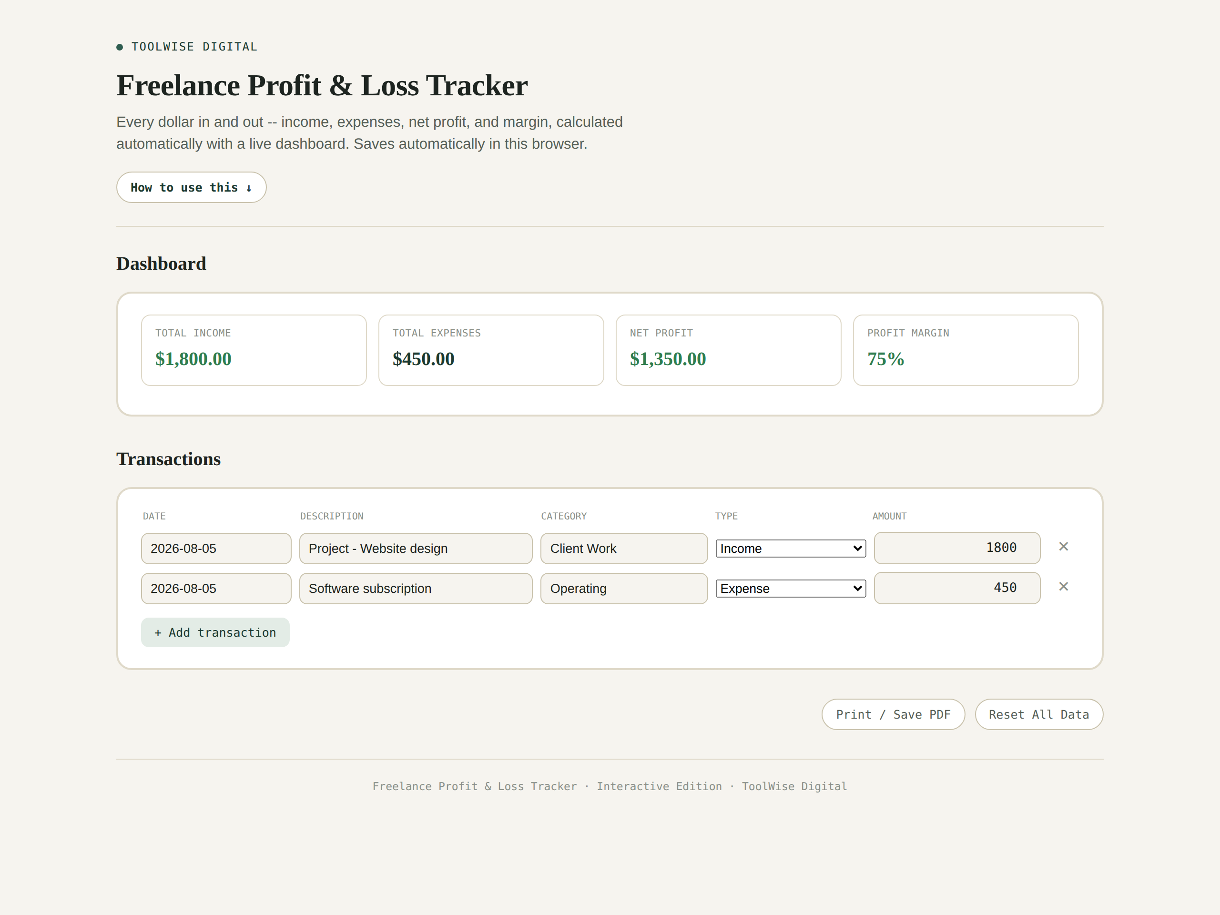
Task: Click Reset All Data button
Action: (1038, 715)
